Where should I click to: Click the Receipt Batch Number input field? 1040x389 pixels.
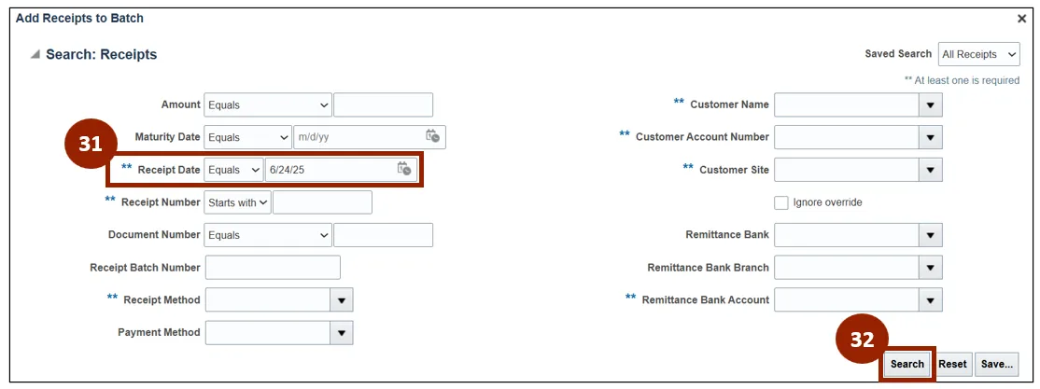click(273, 268)
